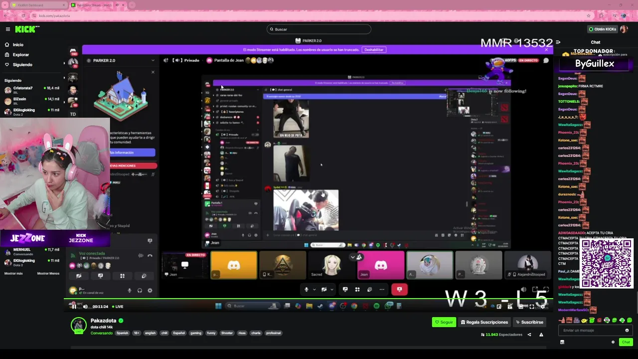Report the stream with the warning icon
Image resolution: width=638 pixels, height=359 pixels.
tap(541, 335)
